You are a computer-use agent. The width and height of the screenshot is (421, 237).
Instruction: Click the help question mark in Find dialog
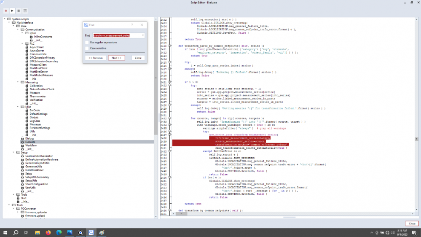131,25
